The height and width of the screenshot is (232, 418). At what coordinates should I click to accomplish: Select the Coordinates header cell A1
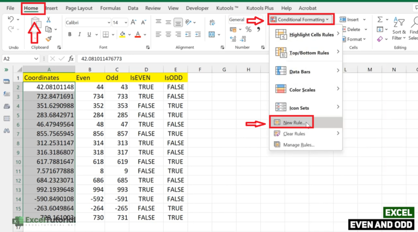pyautogui.click(x=49, y=78)
